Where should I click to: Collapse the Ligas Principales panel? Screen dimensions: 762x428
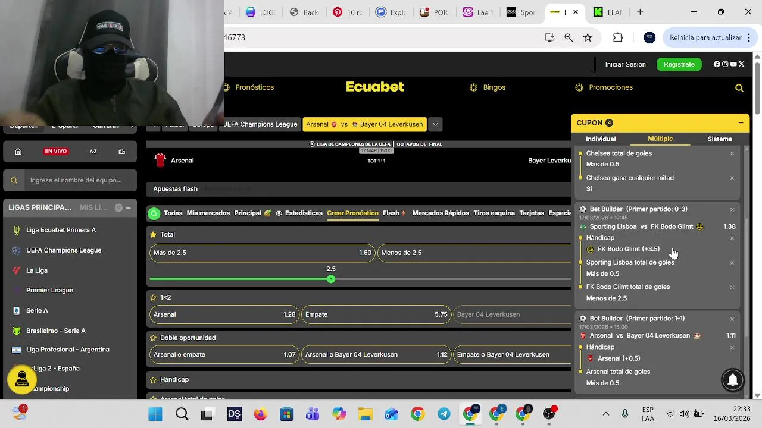(128, 208)
